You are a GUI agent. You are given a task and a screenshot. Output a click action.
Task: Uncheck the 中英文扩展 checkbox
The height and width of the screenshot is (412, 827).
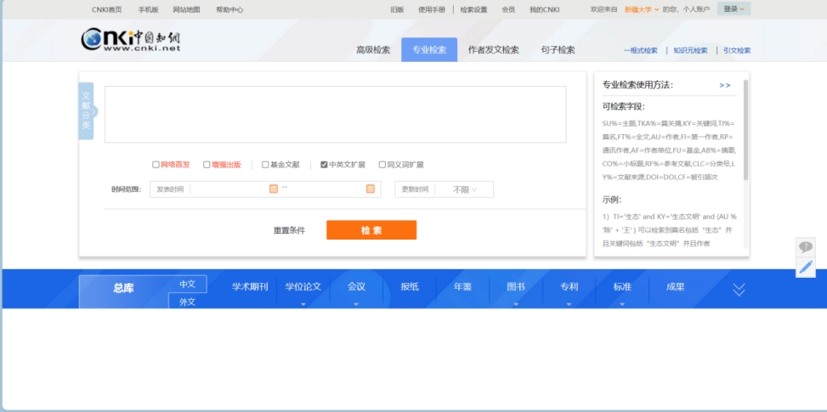point(324,165)
